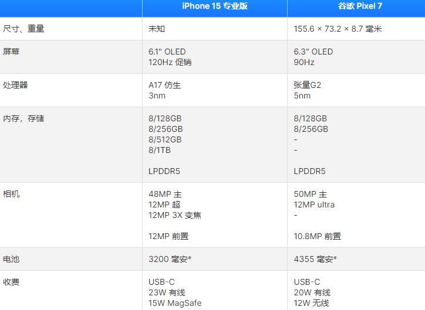Viewport: 425px width, 310px height.
Task: Click the 6.1" OLED screen value
Action: [x=167, y=52]
